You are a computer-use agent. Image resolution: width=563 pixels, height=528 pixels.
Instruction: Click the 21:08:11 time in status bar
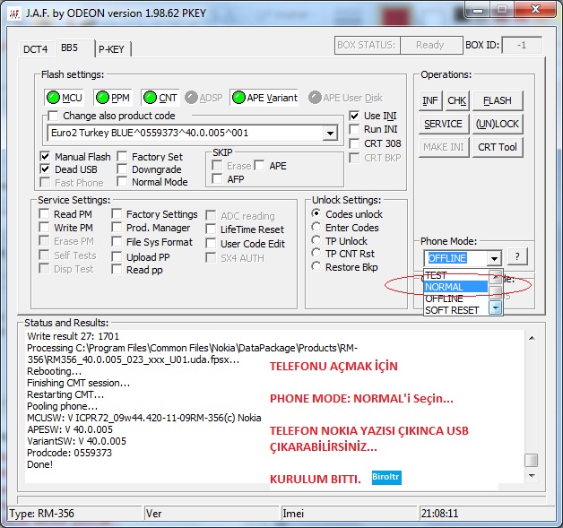439,514
